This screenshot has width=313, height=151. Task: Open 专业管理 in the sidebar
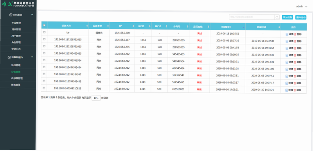click(x=16, y=23)
